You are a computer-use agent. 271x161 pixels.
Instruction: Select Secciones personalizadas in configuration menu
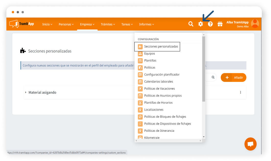tap(161, 47)
